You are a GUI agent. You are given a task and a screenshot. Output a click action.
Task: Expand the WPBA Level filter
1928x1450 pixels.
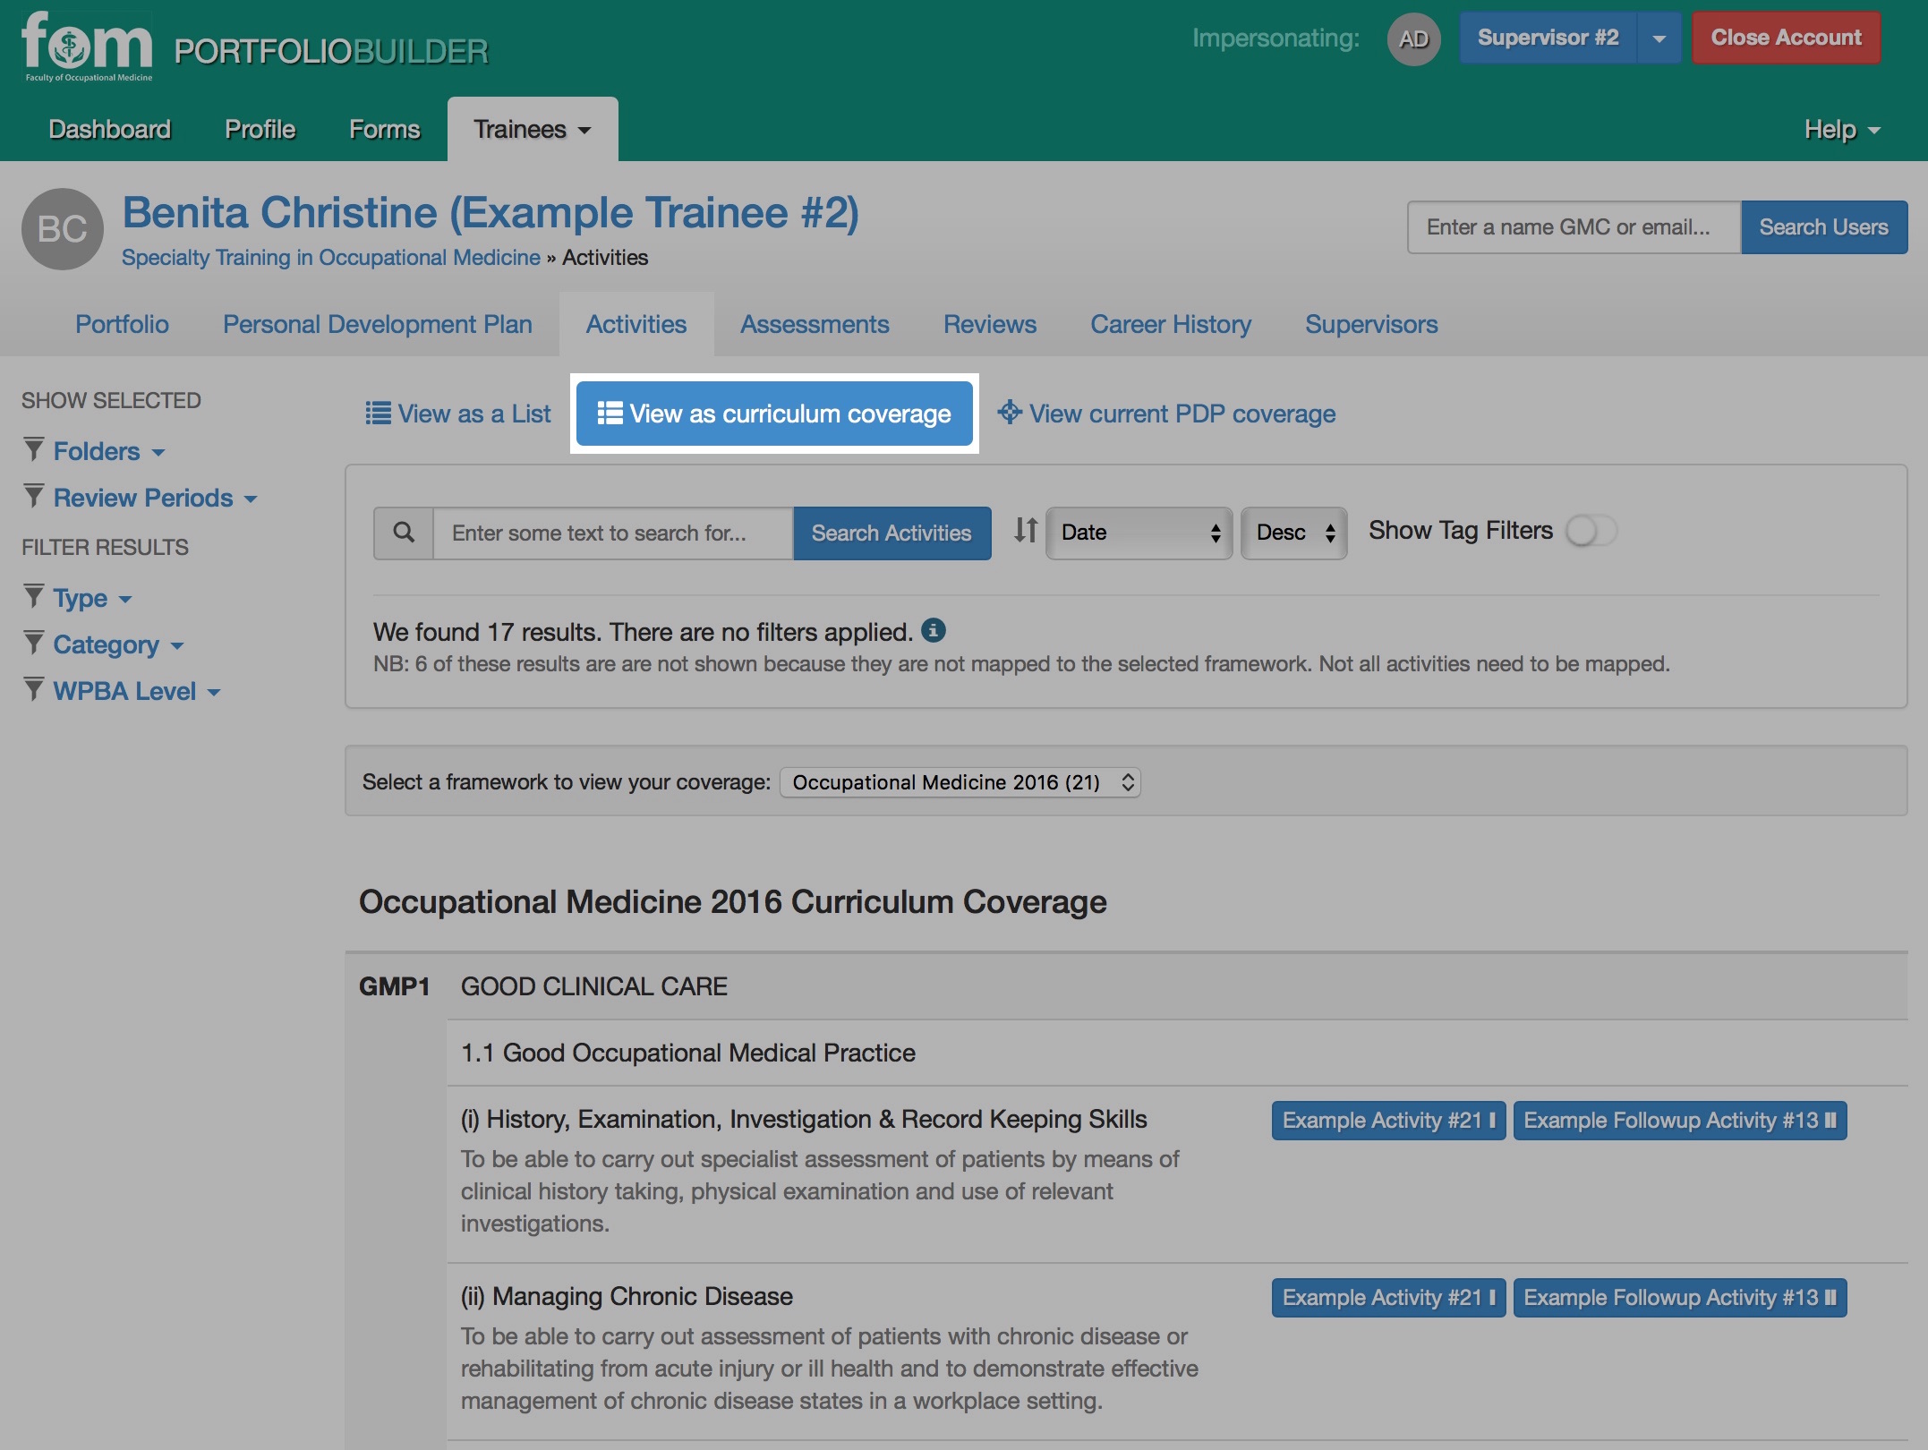[x=136, y=691]
